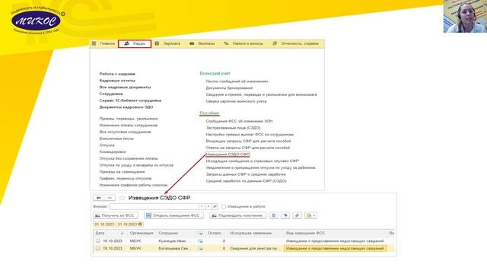Open Приемы, переводы, увольнения
487x274 pixels.
pyautogui.click(x=129, y=119)
